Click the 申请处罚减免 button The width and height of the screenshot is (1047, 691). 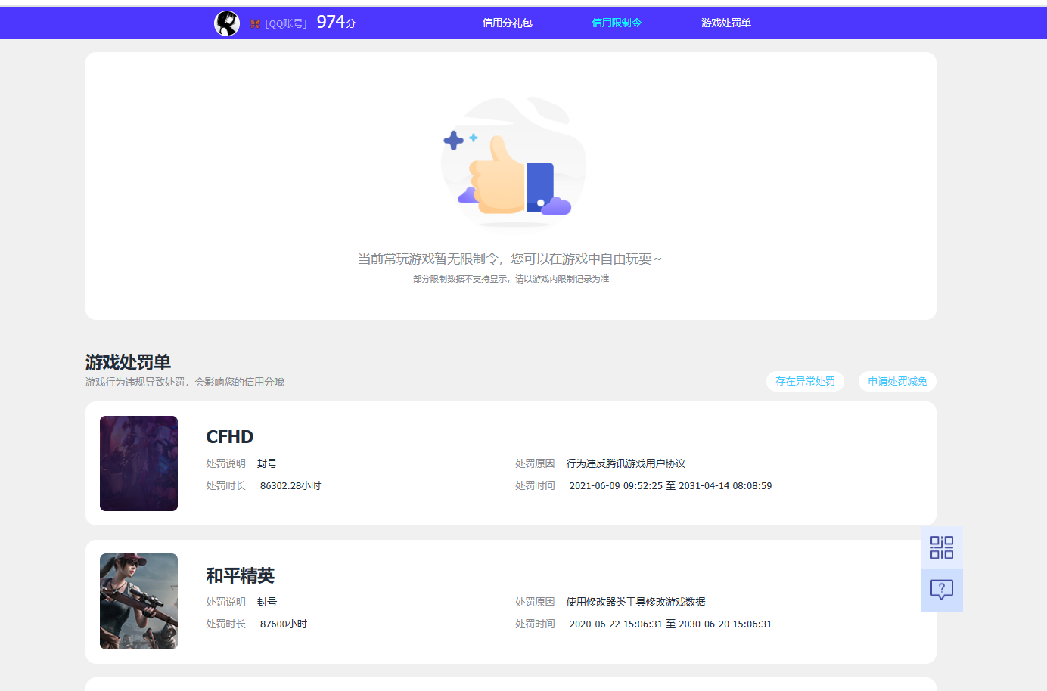(x=896, y=381)
